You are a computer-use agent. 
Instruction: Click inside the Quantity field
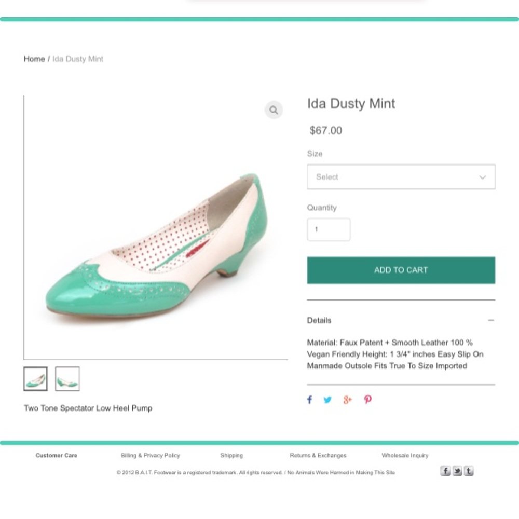tap(329, 229)
